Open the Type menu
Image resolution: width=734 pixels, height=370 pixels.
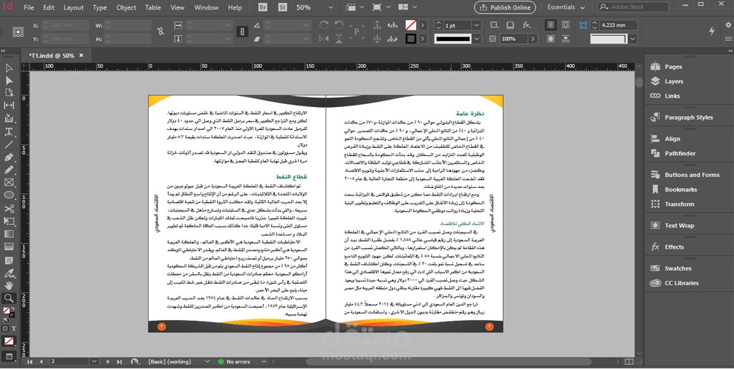click(x=100, y=7)
